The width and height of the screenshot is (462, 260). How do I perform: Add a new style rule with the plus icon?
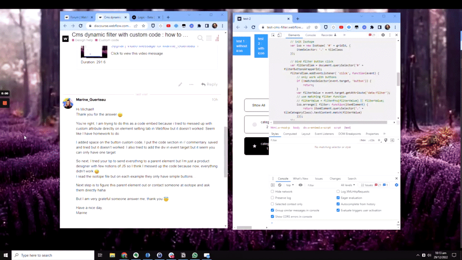pyautogui.click(x=379, y=140)
